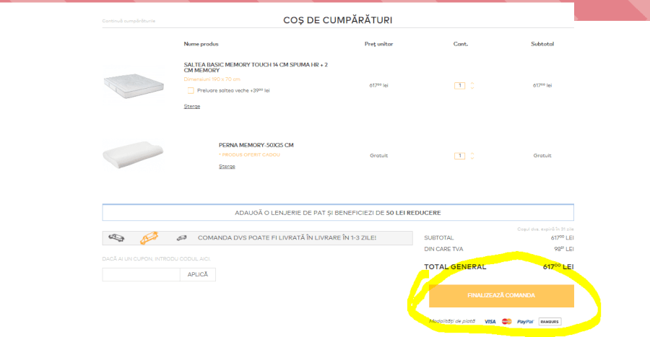Screen dimensions: 650x337
Task: Select the third small delivery vehicle icon
Action: click(x=181, y=237)
